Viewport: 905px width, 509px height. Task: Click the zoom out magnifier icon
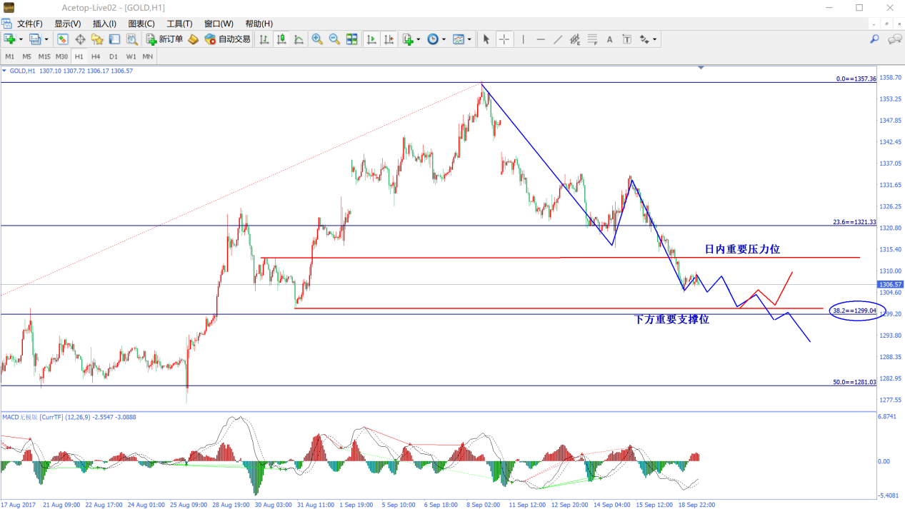click(x=334, y=39)
